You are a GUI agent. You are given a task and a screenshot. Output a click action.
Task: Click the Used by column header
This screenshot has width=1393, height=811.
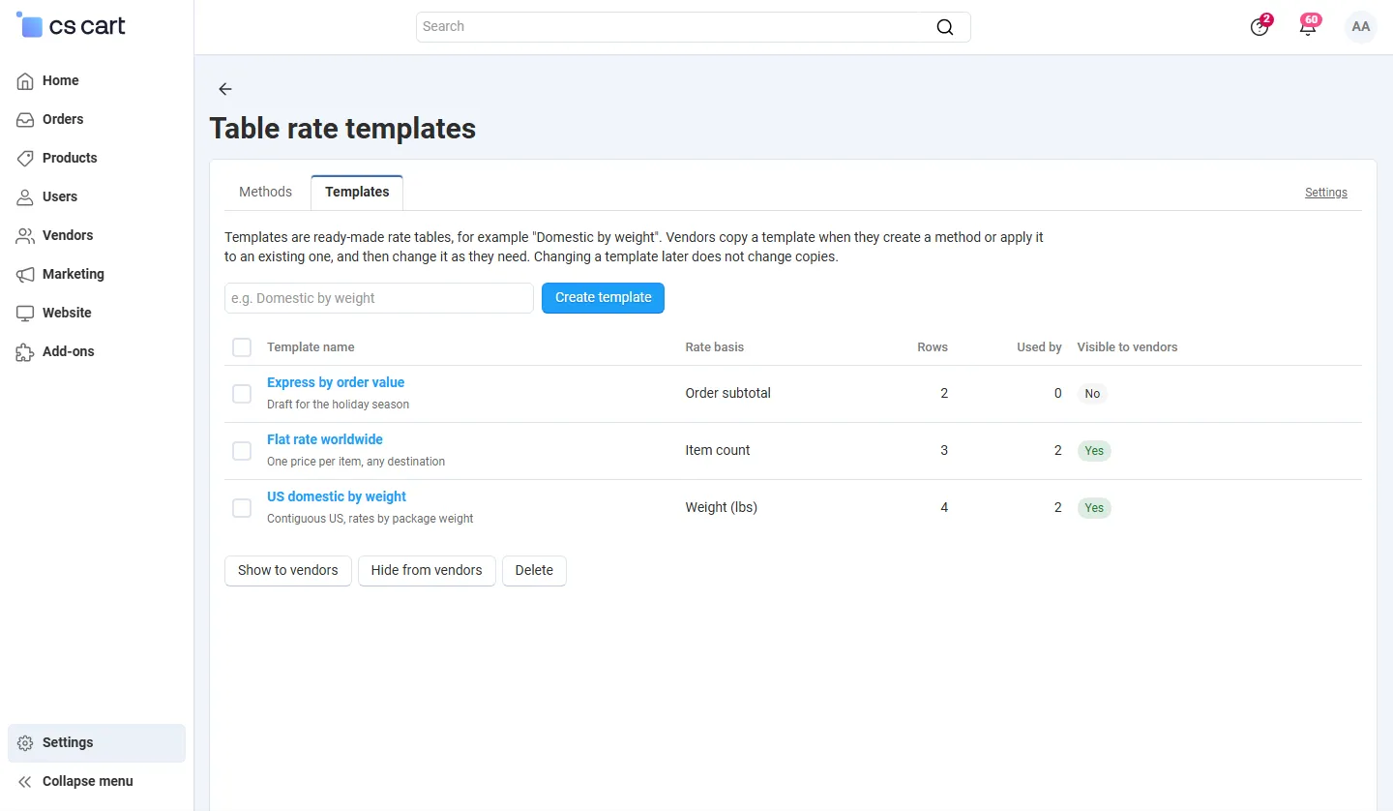[1039, 347]
